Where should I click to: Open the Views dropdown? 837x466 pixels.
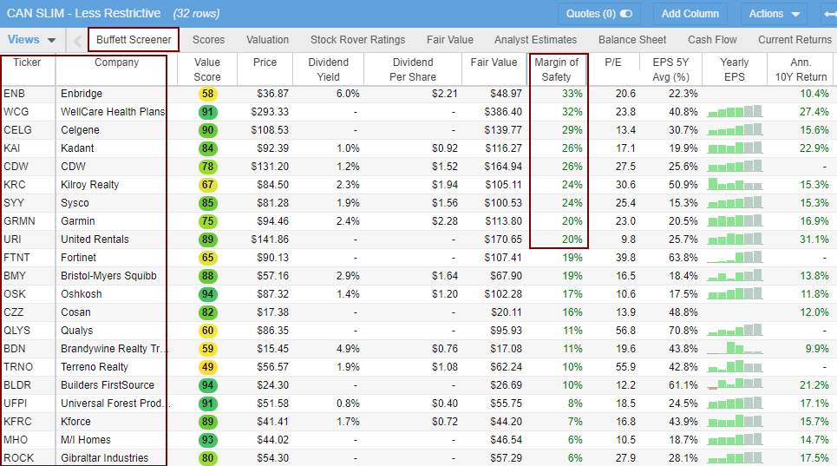(x=31, y=40)
